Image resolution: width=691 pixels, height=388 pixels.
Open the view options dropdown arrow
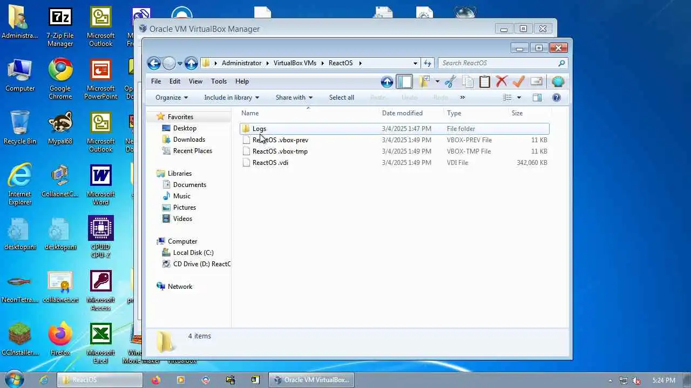tap(519, 98)
